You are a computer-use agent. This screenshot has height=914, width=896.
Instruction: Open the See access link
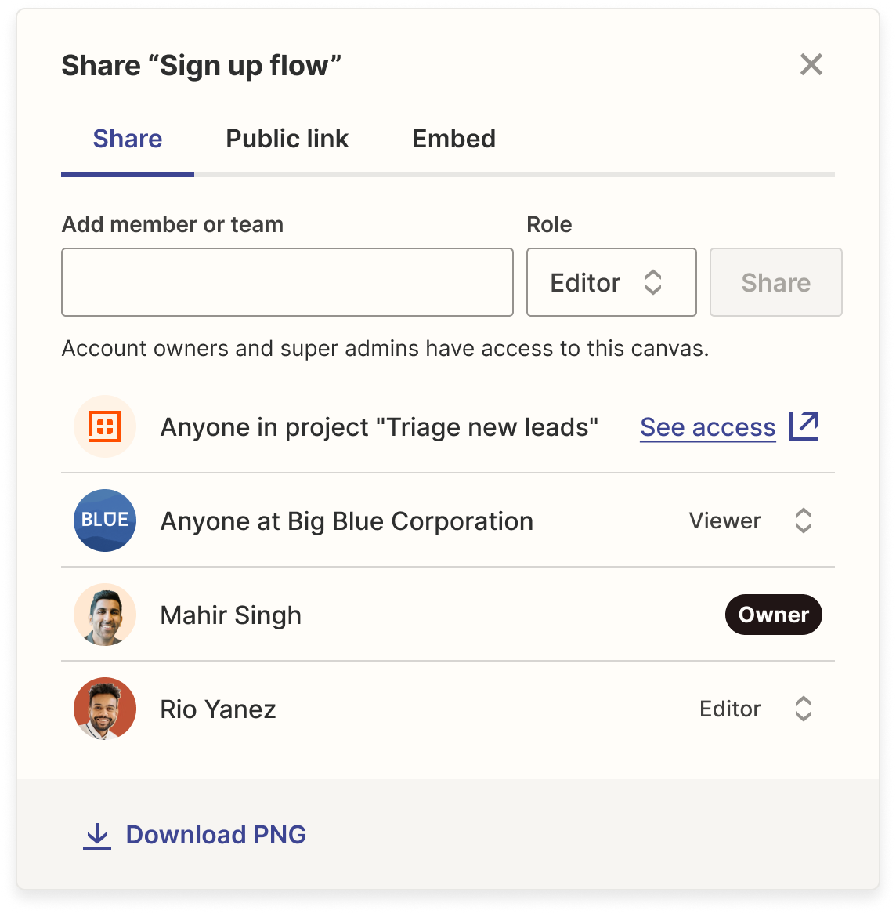707,427
